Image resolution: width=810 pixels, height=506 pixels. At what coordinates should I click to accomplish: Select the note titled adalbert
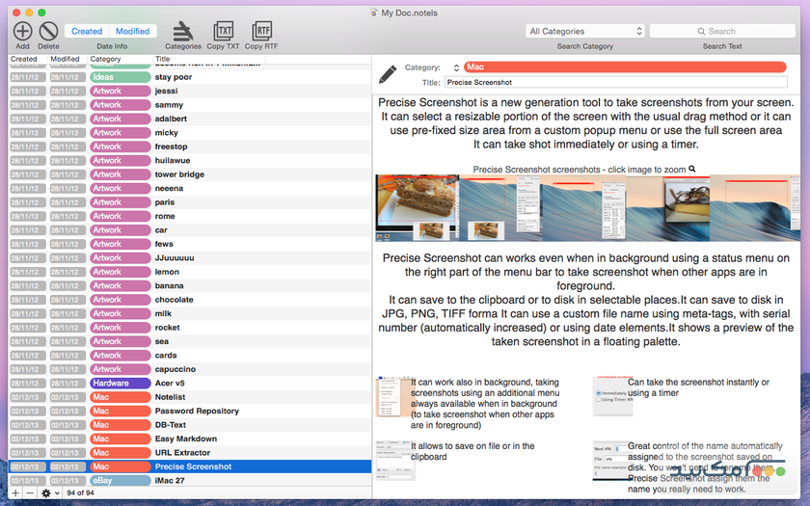tap(190, 119)
